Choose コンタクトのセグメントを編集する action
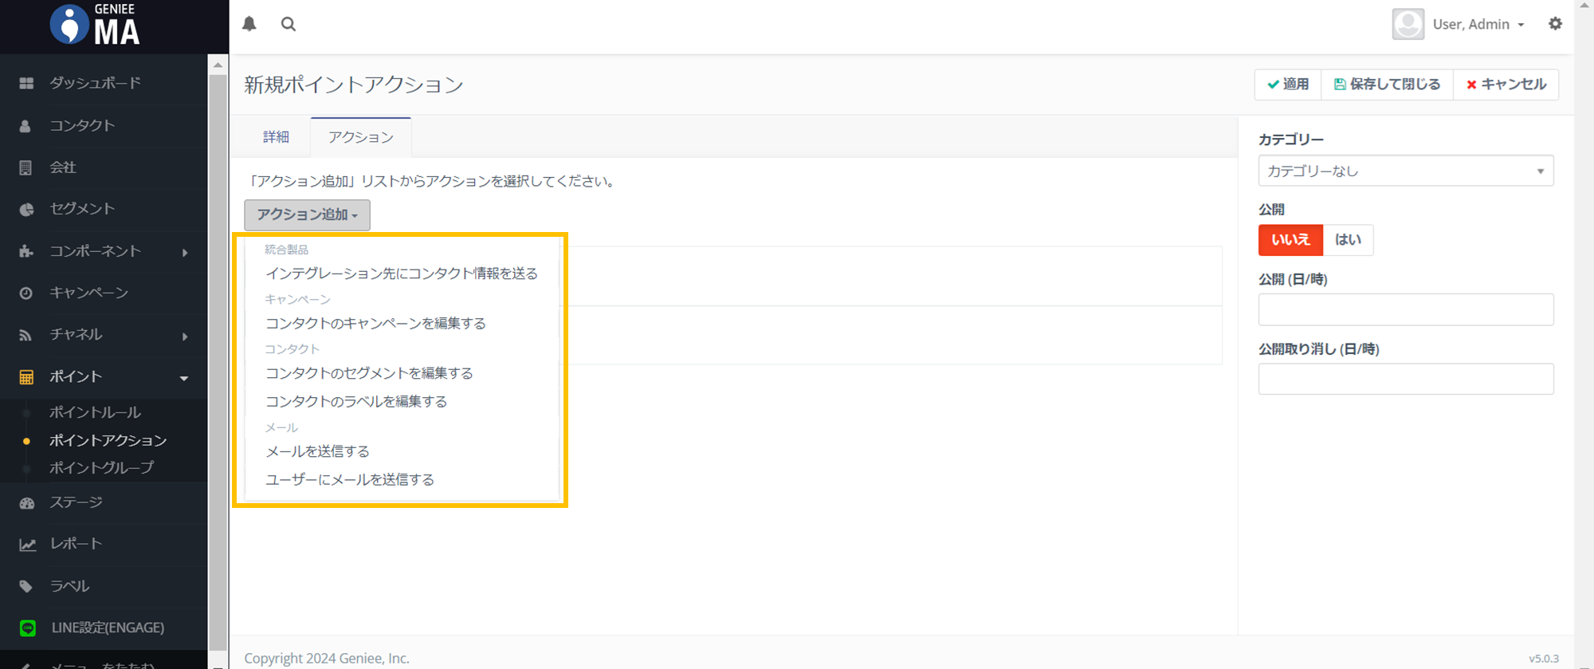The image size is (1594, 669). (x=369, y=373)
